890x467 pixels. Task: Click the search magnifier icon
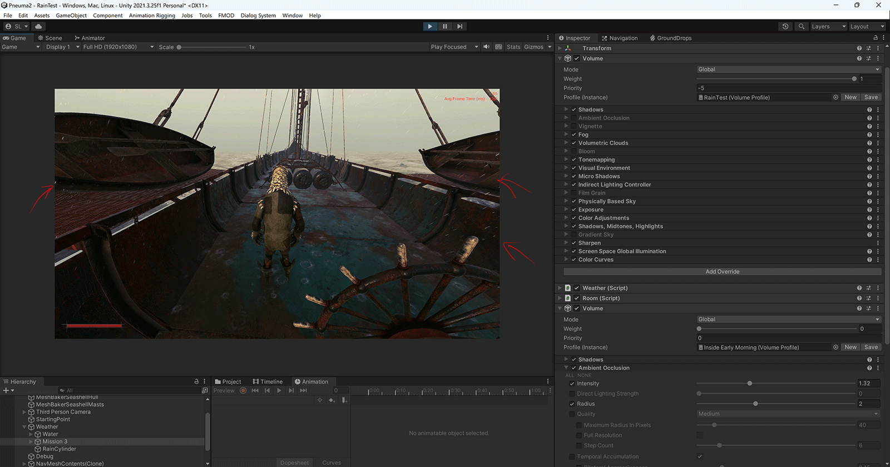pos(802,26)
